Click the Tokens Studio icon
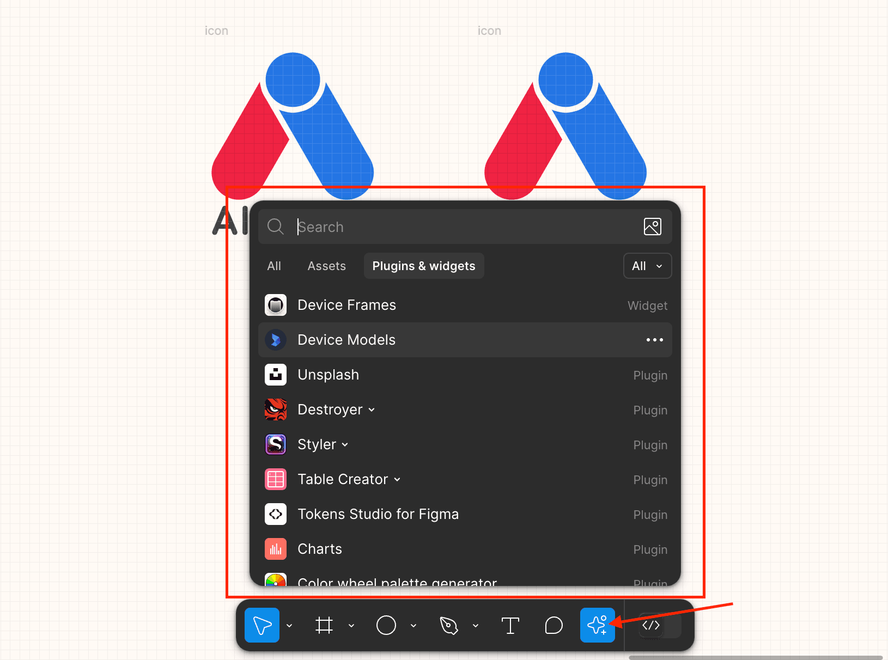 point(276,514)
